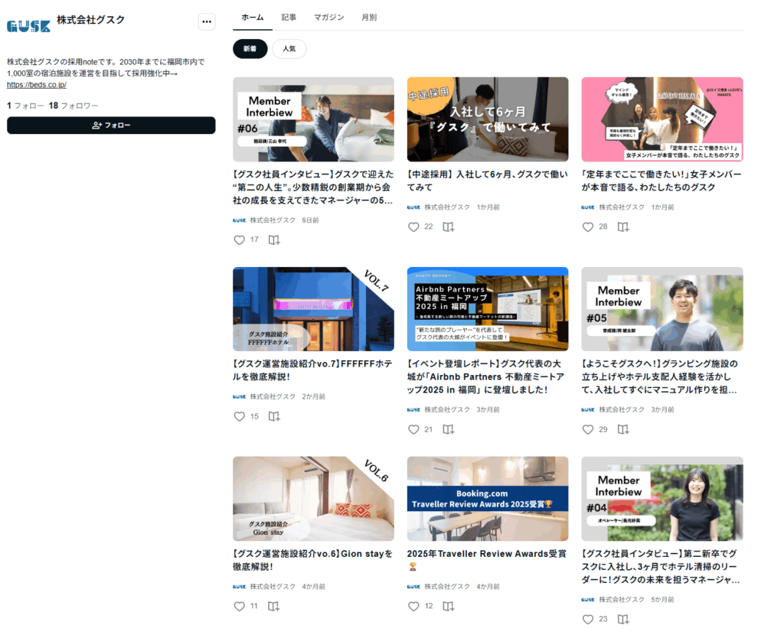Open the 月別 tab
The image size is (784, 635).
[x=369, y=17]
